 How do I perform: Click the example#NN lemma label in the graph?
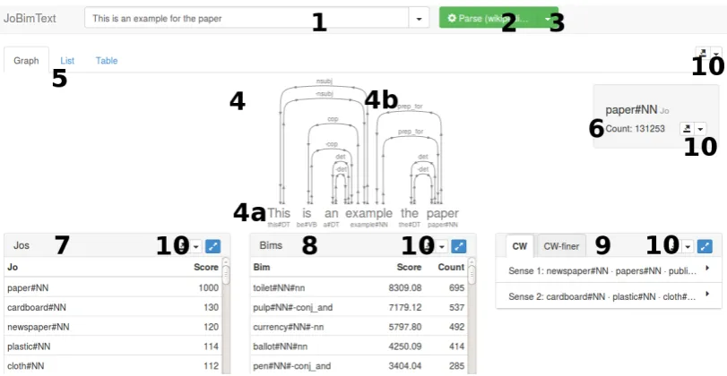pyautogui.click(x=368, y=225)
